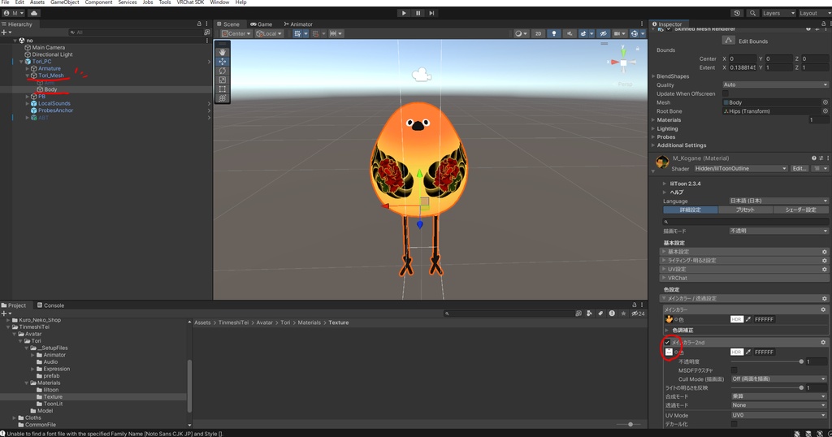Open Layers dropdown button
Image resolution: width=832 pixels, height=437 pixels.
[x=779, y=13]
